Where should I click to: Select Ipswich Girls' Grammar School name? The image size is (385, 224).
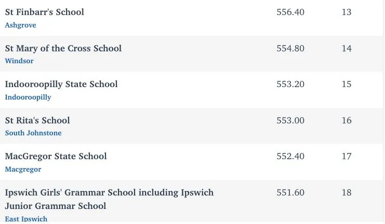click(x=109, y=199)
